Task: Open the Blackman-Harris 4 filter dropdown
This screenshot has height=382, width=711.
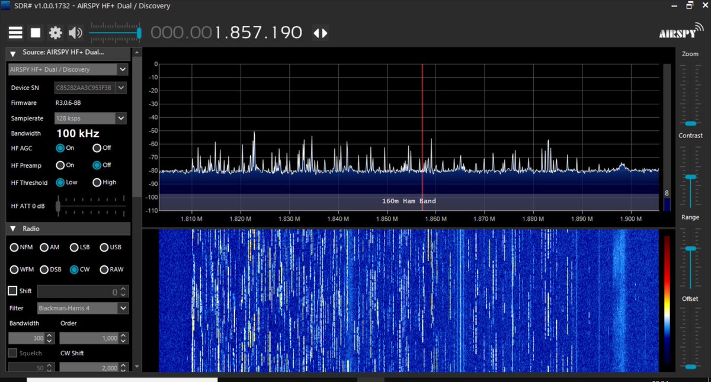Action: (x=82, y=308)
